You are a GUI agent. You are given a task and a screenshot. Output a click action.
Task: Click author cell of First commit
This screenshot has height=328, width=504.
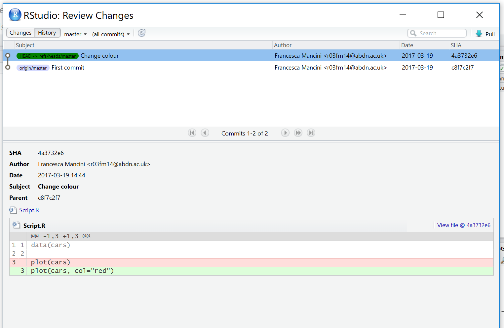331,68
